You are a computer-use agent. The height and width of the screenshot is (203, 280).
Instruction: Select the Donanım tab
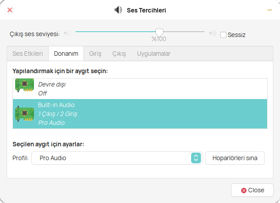[x=66, y=54]
